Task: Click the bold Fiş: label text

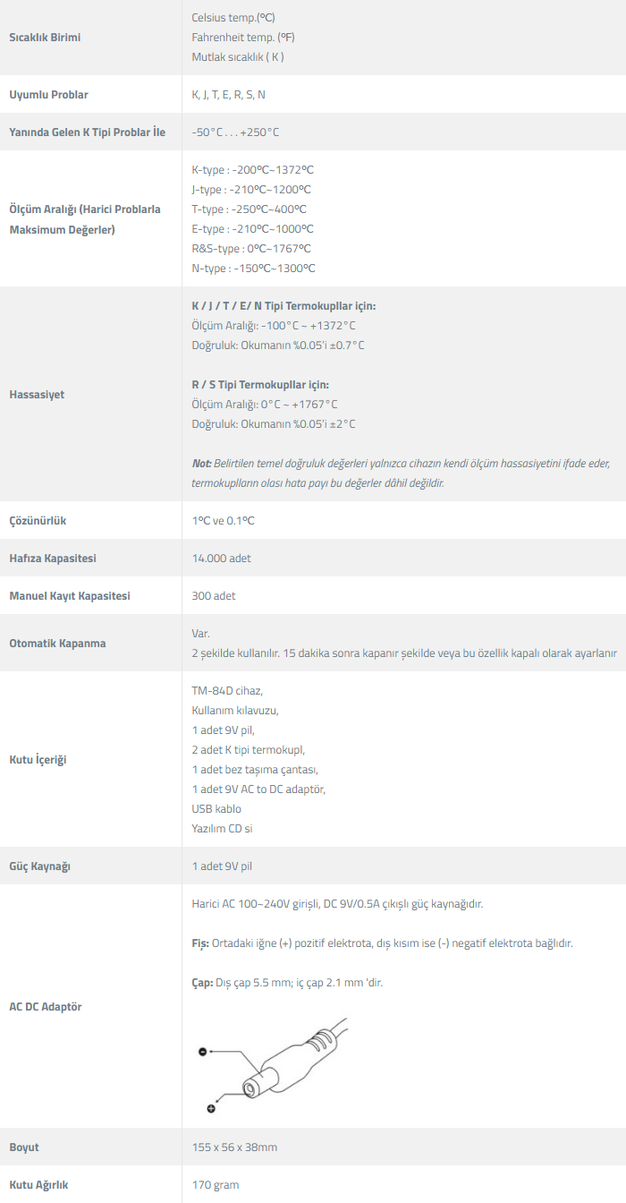Action: tap(200, 943)
